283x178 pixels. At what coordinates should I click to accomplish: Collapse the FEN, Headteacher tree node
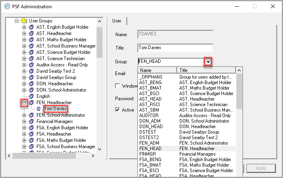point(24,103)
